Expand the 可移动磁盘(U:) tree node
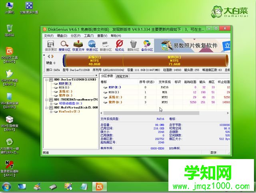This screenshot has width=256, height=193. tap(50, 103)
